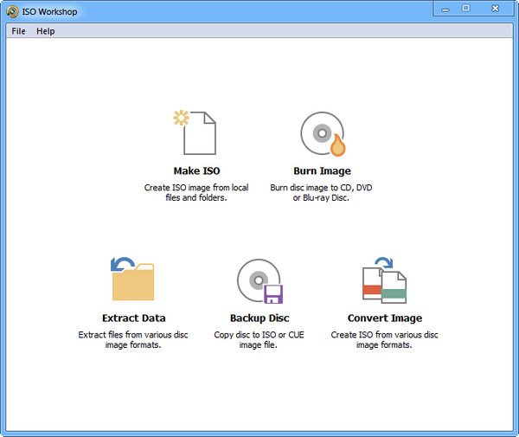The image size is (519, 437).
Task: Choose the "Burn Image" text label
Action: [x=322, y=171]
